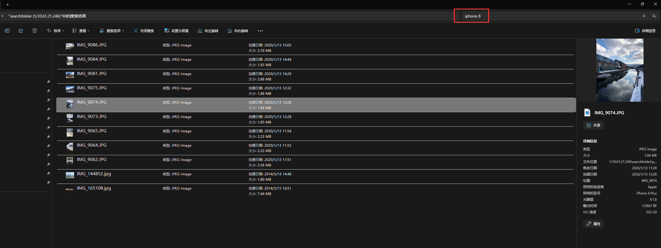Click the 标题 value IMG_9074
Viewport: 661px width, 248px height.
[x=649, y=181]
